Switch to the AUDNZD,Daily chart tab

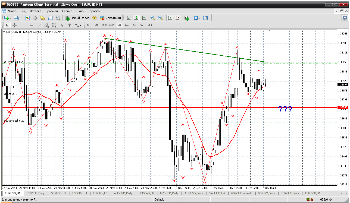123,194
